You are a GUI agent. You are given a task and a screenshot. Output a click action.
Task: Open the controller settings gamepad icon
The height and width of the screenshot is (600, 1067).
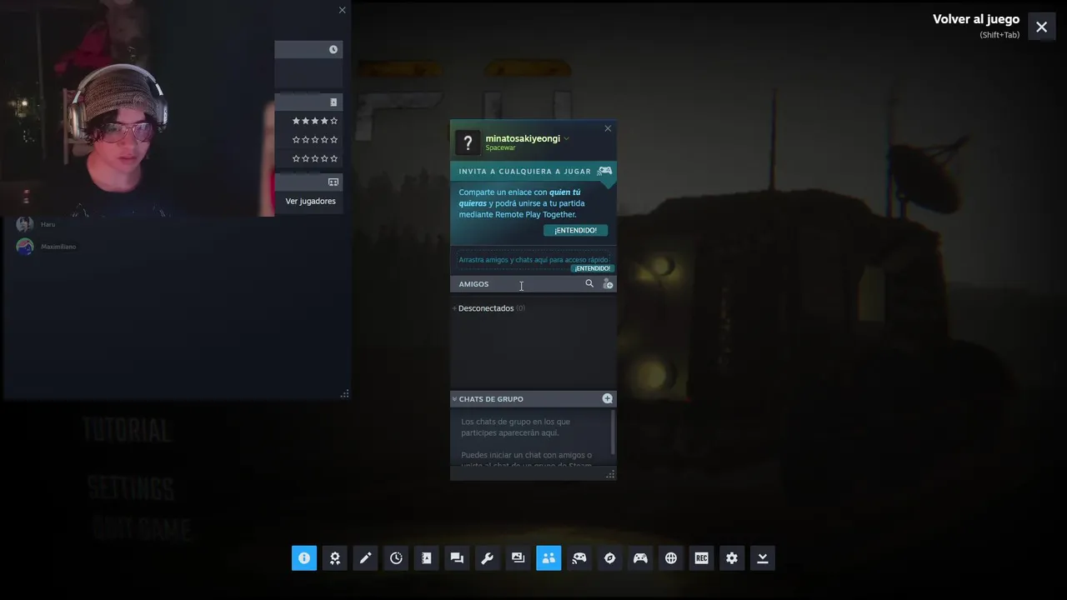[640, 558]
